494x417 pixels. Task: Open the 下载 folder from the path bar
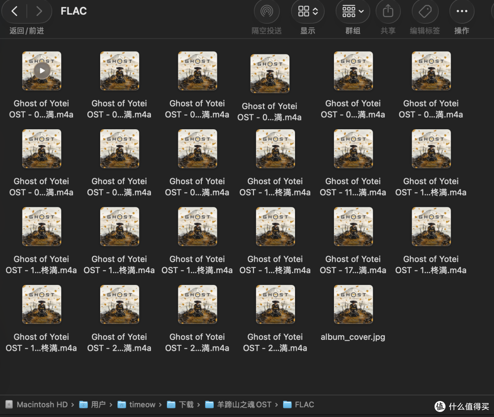point(180,404)
